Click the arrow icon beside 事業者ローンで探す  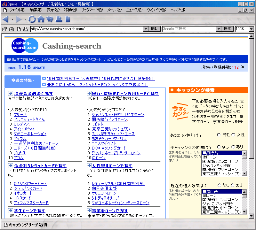89,211
